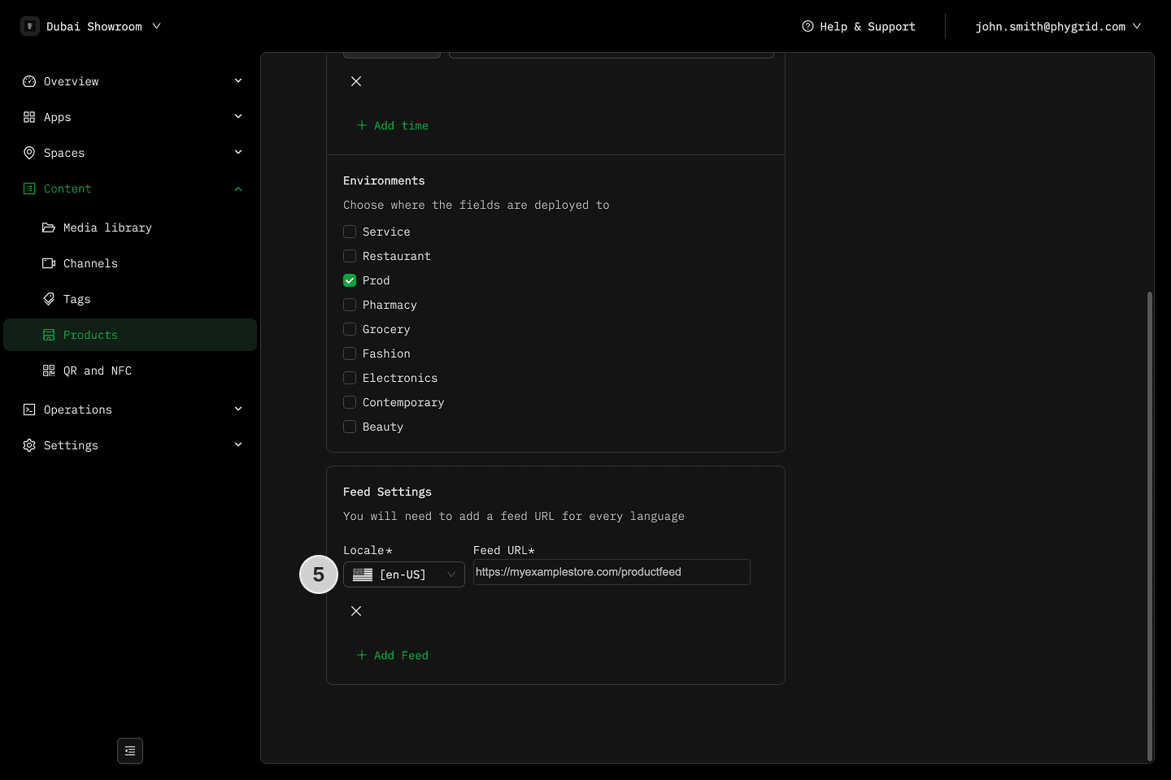
Task: Click the Add time link
Action: click(393, 125)
